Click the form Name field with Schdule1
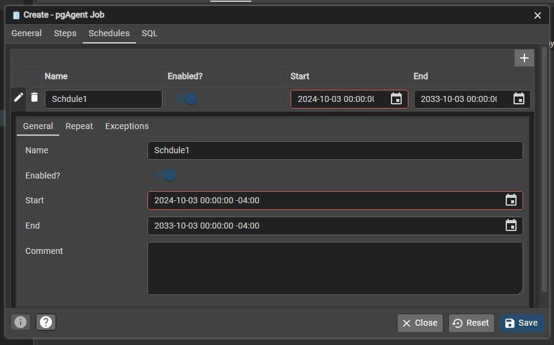 click(x=335, y=150)
